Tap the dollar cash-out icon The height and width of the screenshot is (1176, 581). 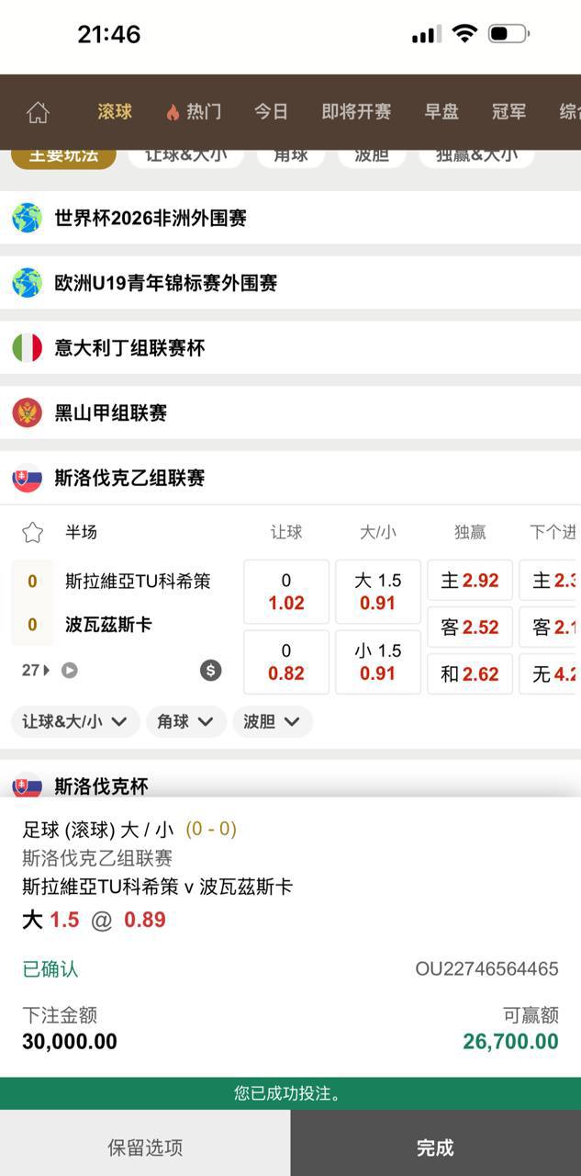click(x=211, y=671)
